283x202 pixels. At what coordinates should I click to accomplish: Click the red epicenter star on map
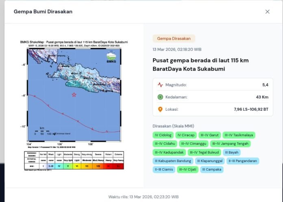[74, 95]
